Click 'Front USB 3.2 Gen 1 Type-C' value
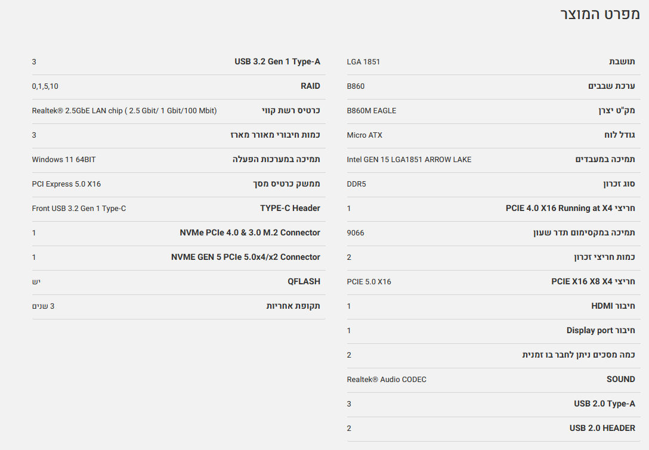Viewport: 649px width, 450px height. click(x=79, y=209)
